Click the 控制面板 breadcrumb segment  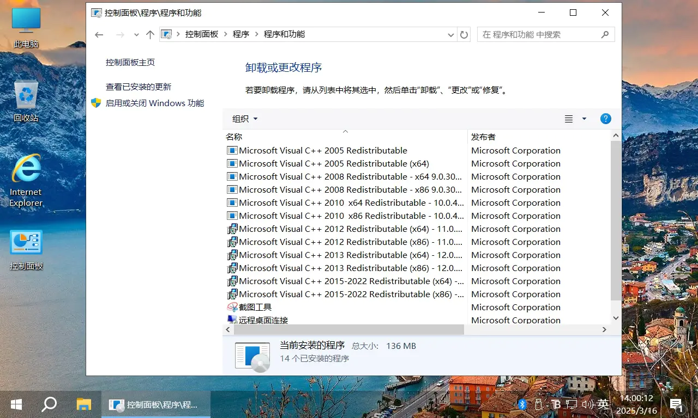point(202,34)
